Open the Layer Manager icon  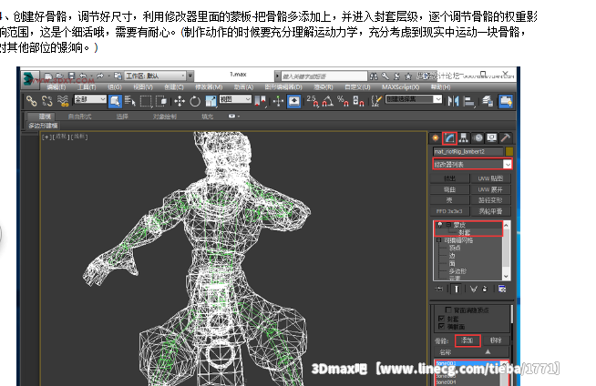coord(488,101)
